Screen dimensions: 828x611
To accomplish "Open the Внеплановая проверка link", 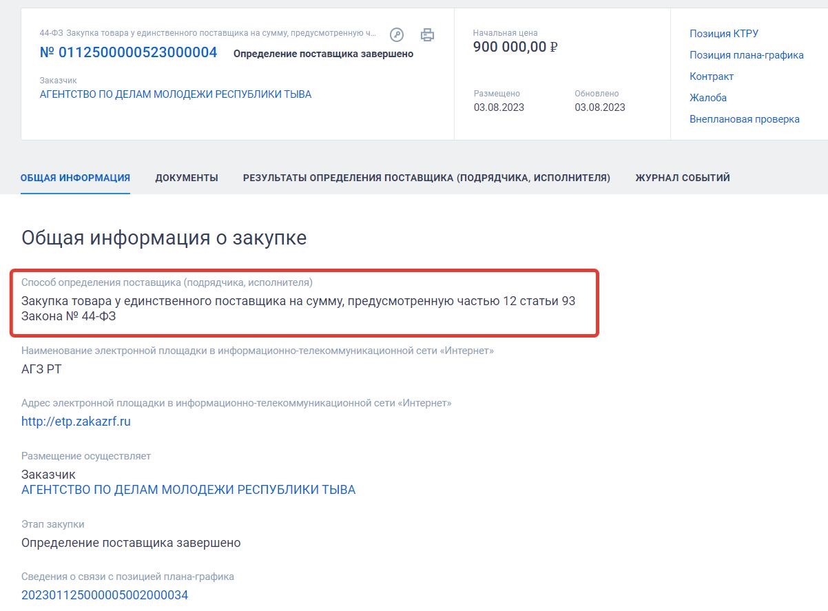I will 743,118.
